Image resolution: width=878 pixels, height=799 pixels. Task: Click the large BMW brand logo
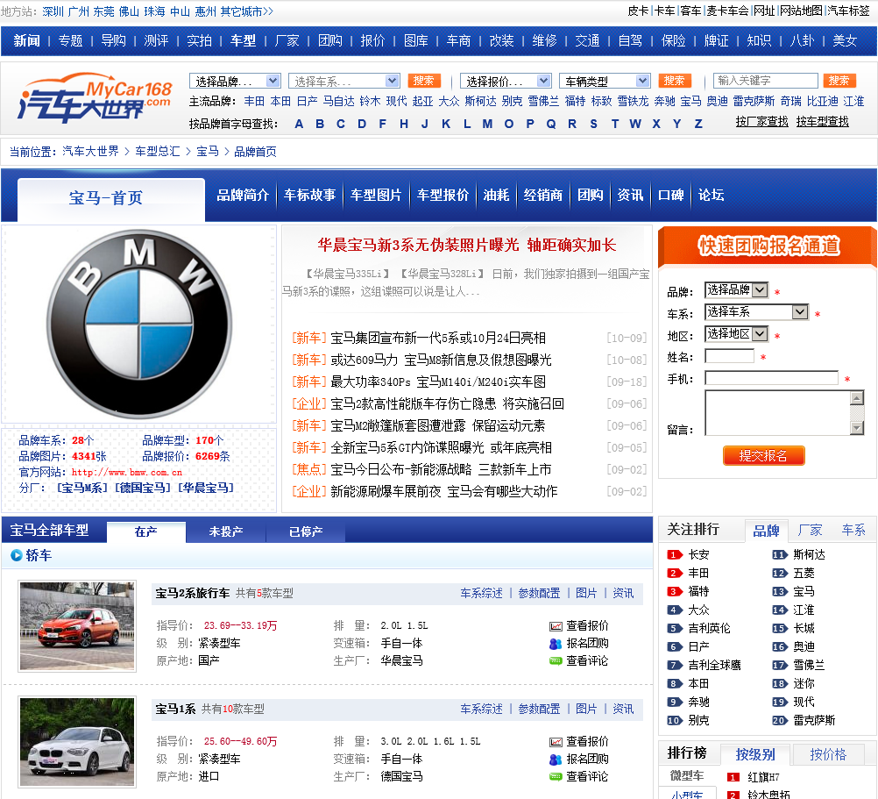point(138,324)
